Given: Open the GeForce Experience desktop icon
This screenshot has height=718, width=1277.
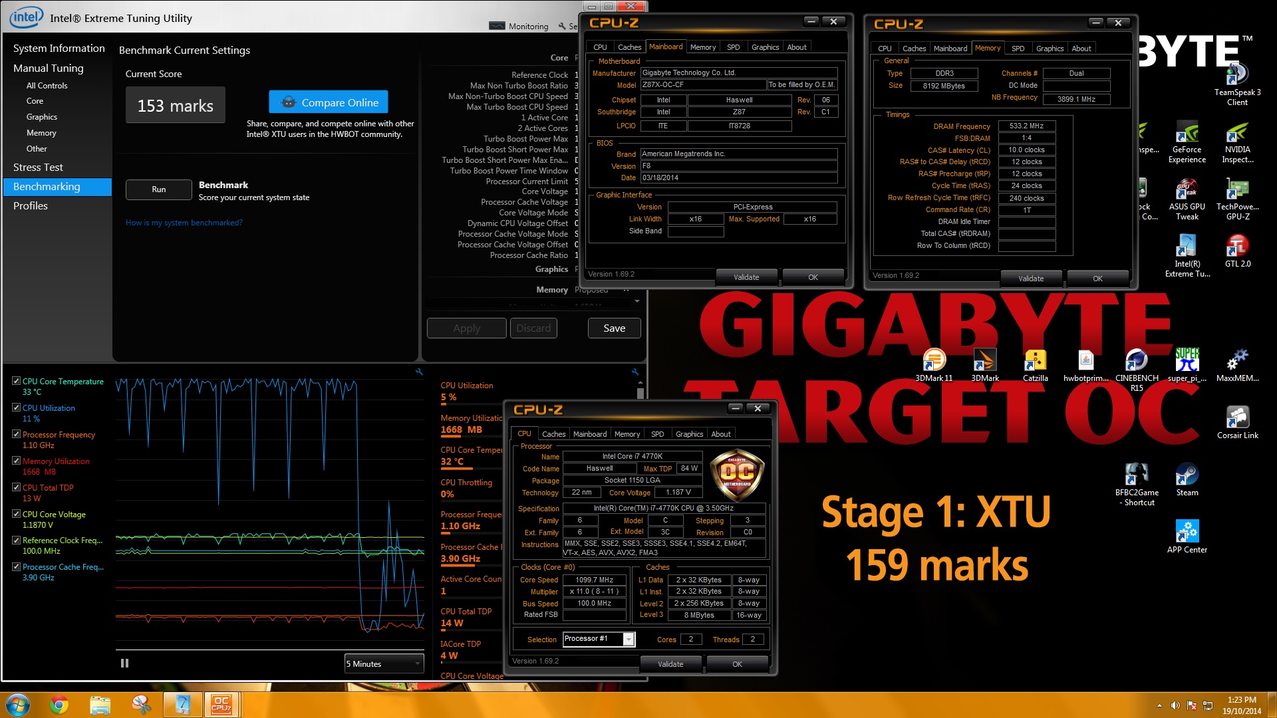Looking at the screenshot, I should click(x=1187, y=142).
